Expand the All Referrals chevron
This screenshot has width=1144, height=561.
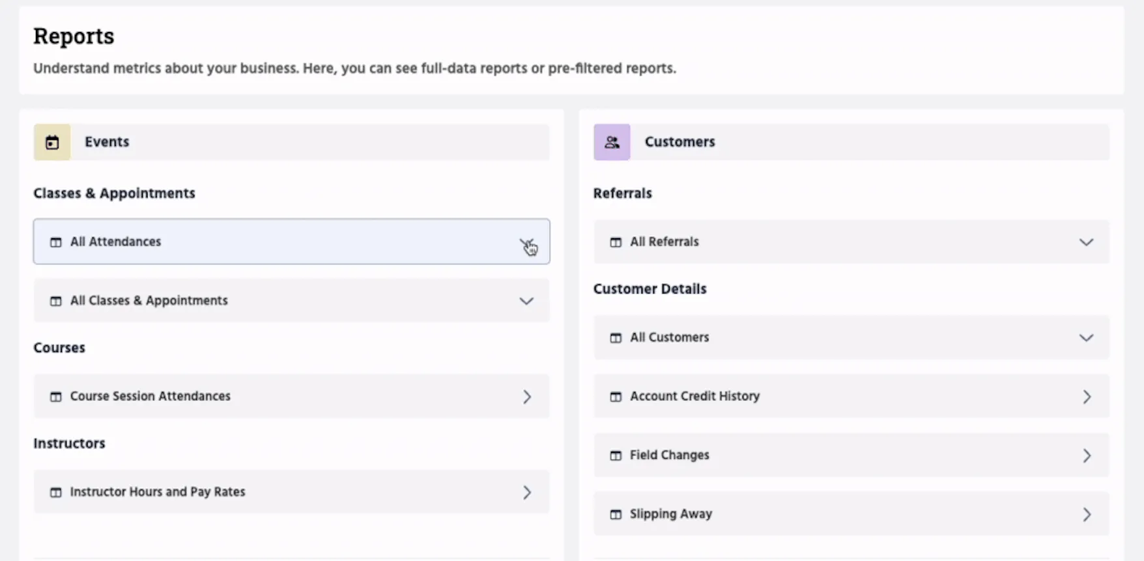(1086, 242)
